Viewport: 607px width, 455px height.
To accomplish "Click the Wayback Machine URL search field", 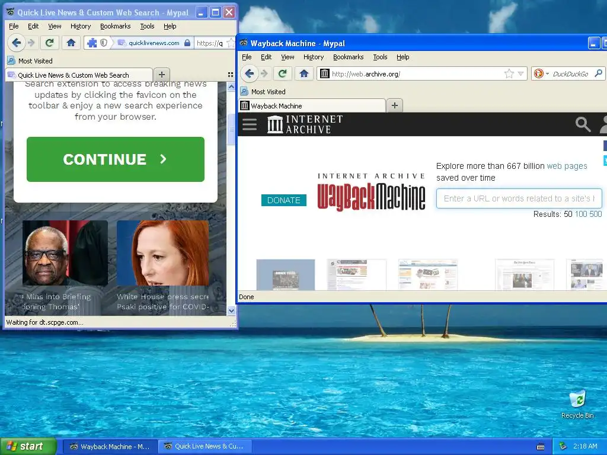I will 519,198.
